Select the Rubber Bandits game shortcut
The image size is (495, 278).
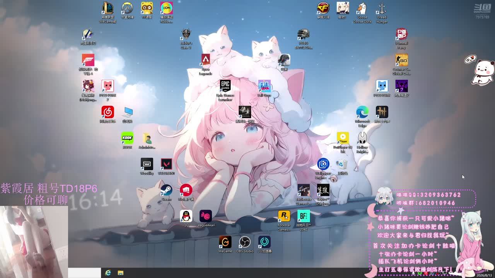pos(166,8)
